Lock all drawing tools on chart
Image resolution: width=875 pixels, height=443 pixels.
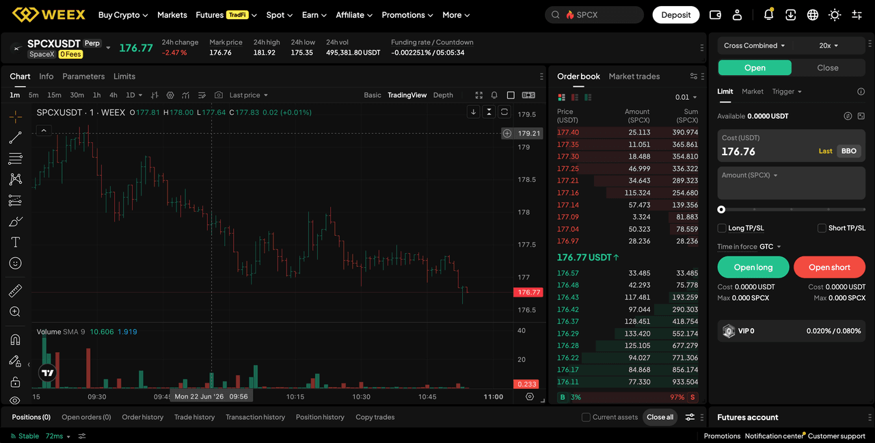point(15,381)
